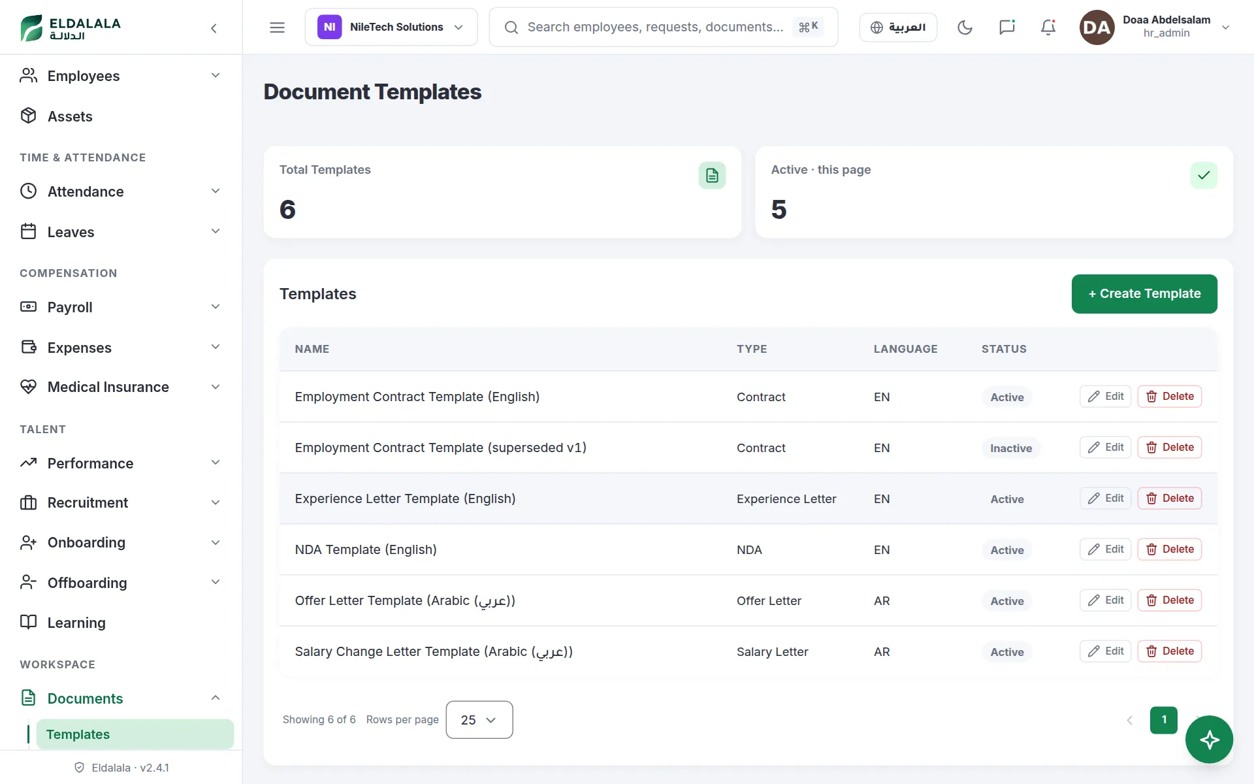
Task: Click the Assets box icon
Action: tap(28, 116)
